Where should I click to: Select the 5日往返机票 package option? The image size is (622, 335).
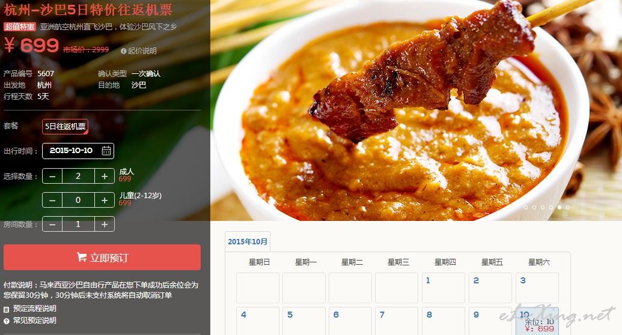point(65,127)
